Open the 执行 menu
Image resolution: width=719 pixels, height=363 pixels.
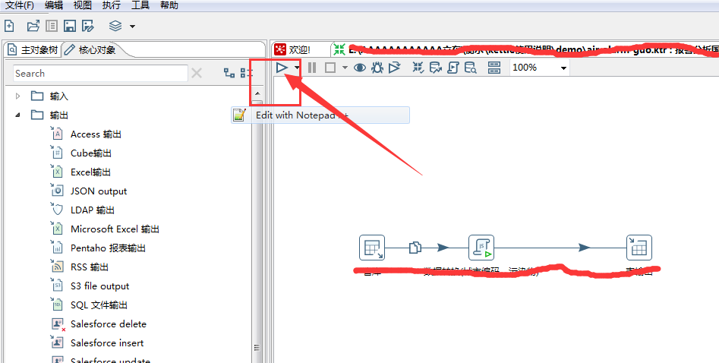(112, 5)
